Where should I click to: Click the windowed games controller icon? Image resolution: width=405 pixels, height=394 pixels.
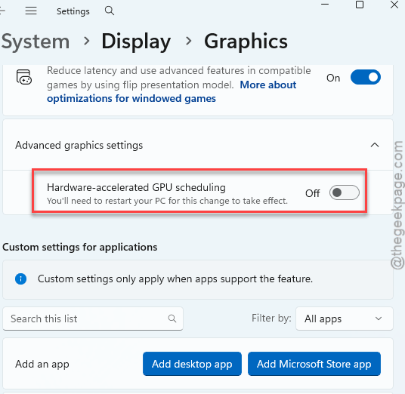coord(23,77)
